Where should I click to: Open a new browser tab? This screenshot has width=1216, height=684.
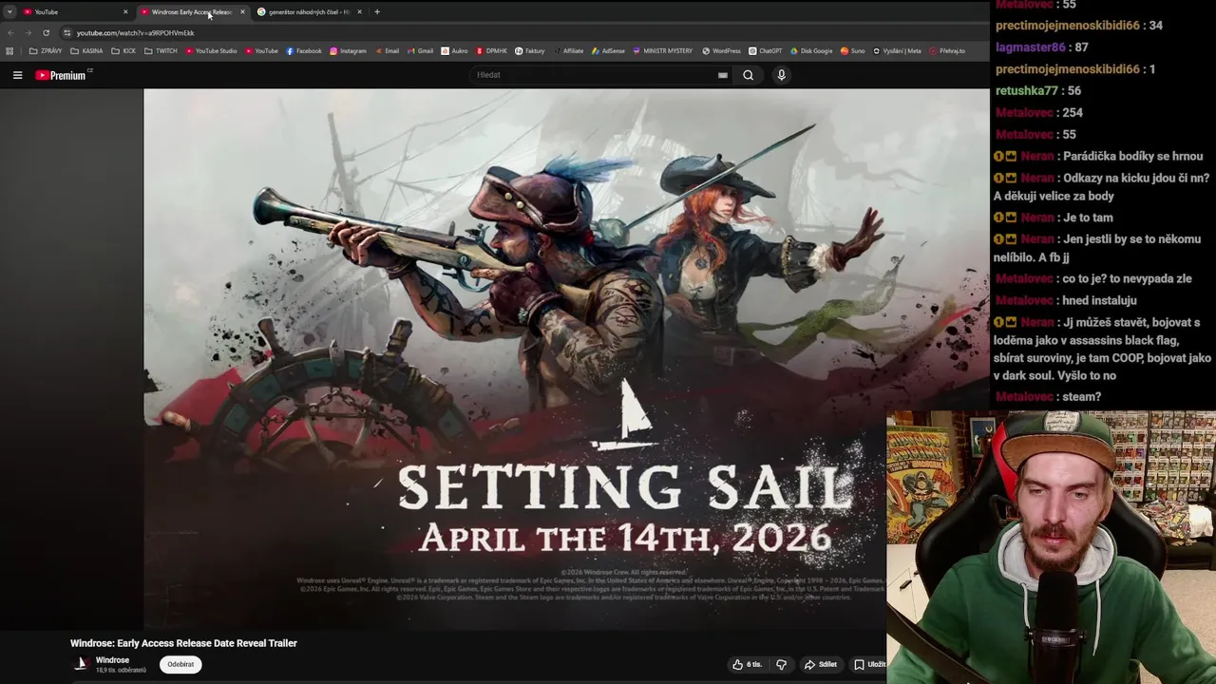[x=377, y=11]
